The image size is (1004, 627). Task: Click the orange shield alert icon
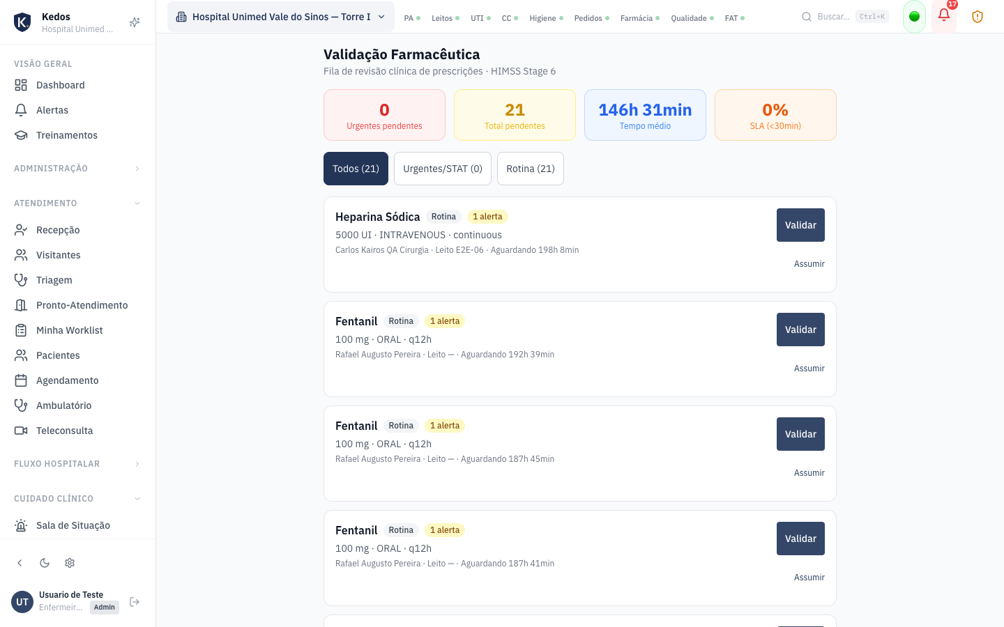tap(978, 17)
